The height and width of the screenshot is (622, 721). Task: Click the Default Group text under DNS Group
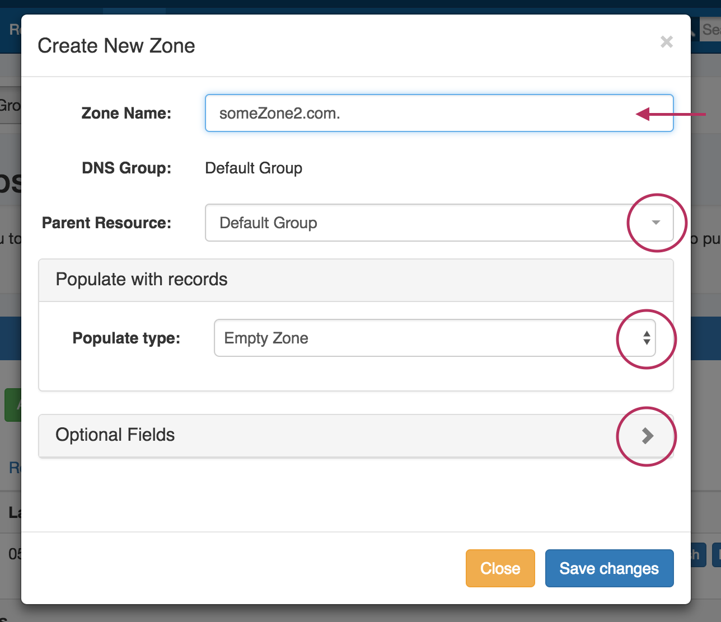point(254,168)
